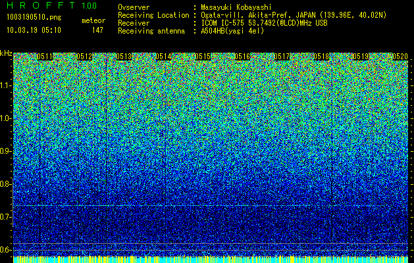Click the observer name Masayuki Kobayashi
This screenshot has height=263, width=414.
pos(236,7)
